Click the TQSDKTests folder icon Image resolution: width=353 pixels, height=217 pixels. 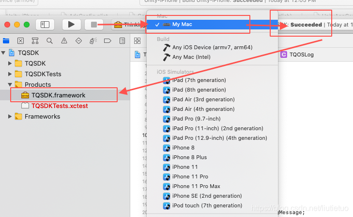(x=18, y=74)
